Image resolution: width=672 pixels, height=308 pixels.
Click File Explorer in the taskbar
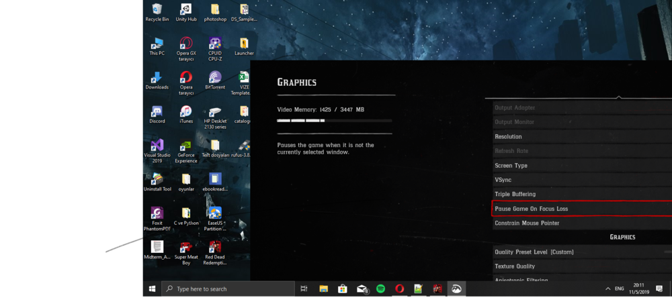(x=324, y=289)
